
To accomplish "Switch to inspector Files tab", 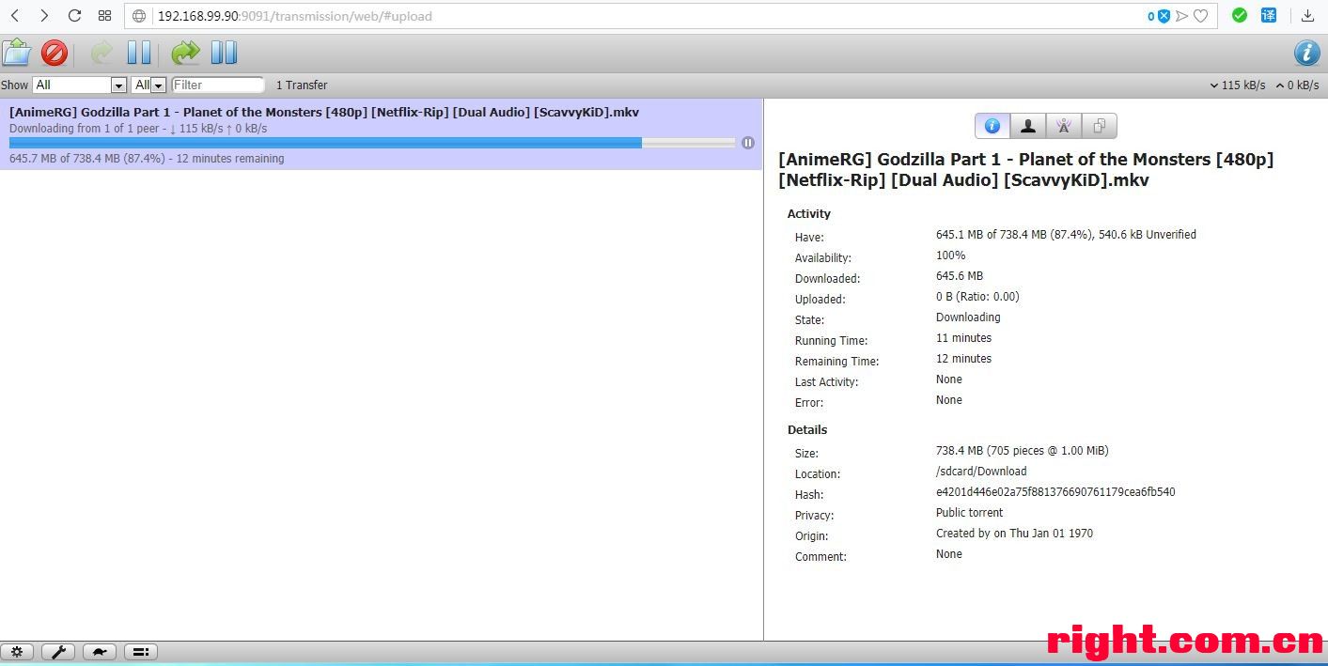I will point(1100,126).
